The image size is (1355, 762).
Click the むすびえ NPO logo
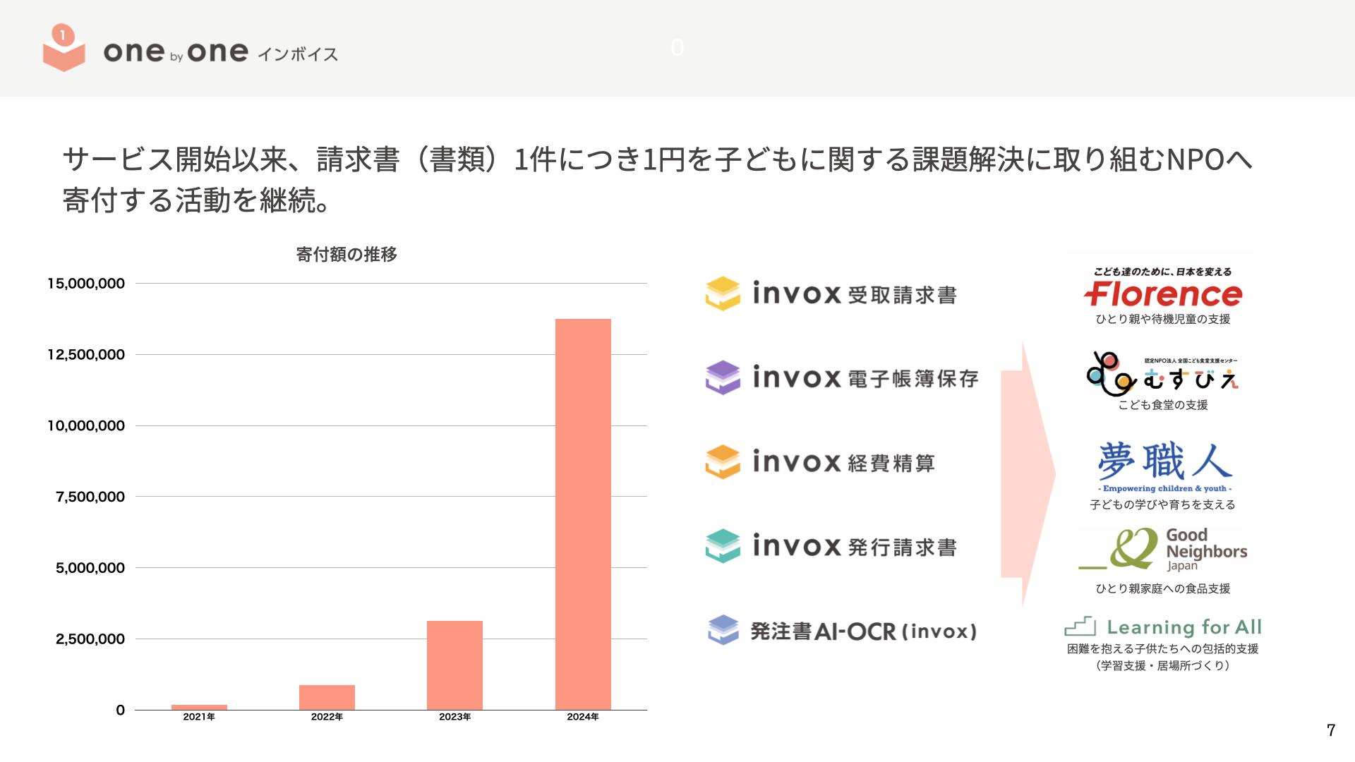[x=1162, y=374]
